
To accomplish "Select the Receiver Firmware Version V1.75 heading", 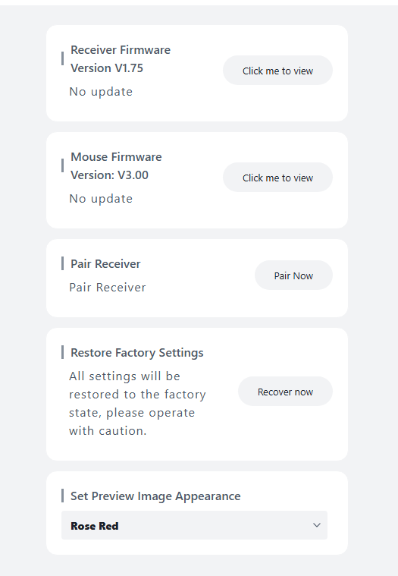I will (x=121, y=58).
